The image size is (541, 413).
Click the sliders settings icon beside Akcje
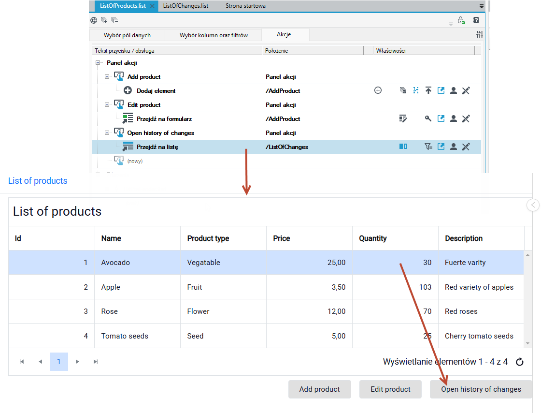480,34
